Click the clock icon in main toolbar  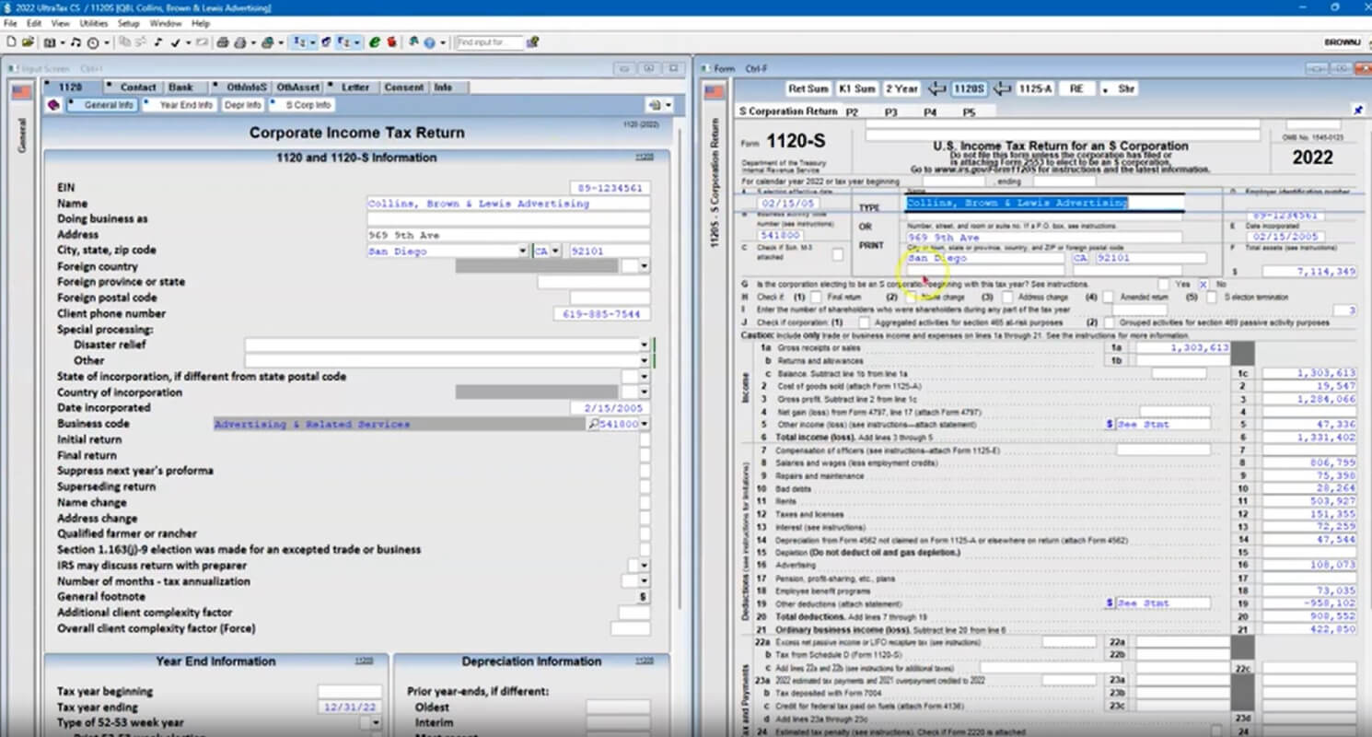(x=93, y=42)
